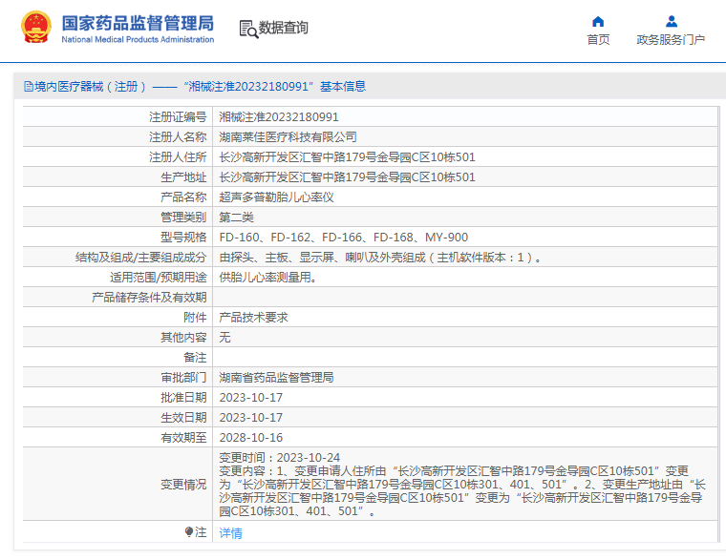Open the 详情 link
726x560 pixels.
230,533
